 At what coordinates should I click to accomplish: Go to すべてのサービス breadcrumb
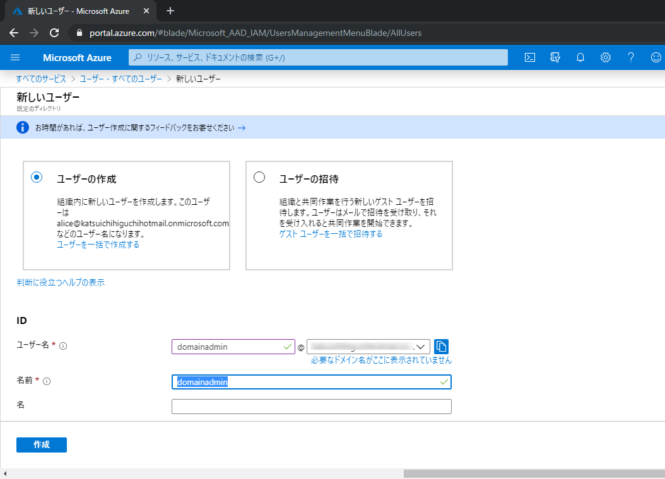[41, 79]
